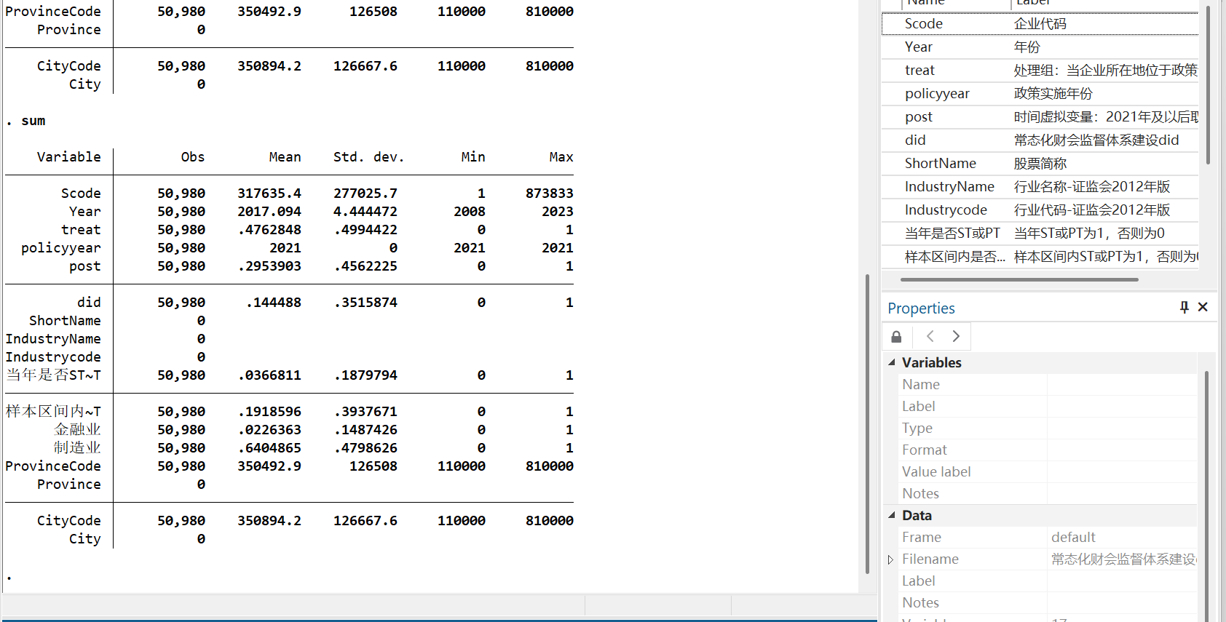Click the treat mean value .4762848
This screenshot has width=1226, height=622.
pyautogui.click(x=269, y=230)
